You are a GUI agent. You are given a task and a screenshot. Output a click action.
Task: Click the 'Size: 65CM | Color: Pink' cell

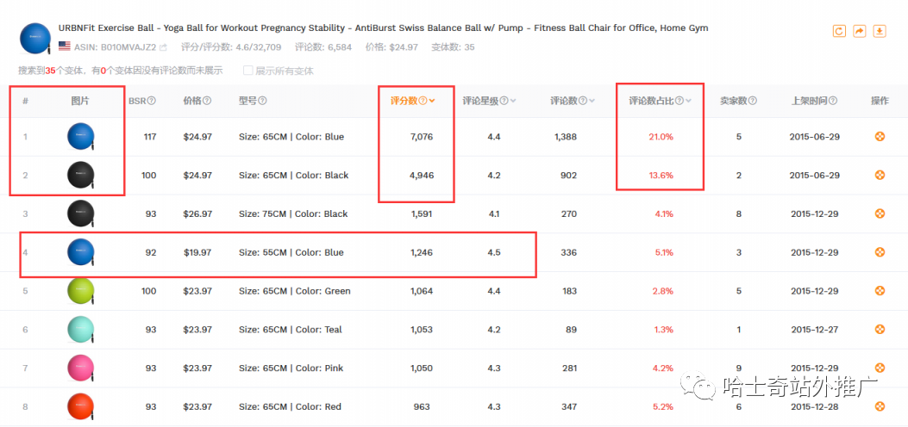pos(291,368)
